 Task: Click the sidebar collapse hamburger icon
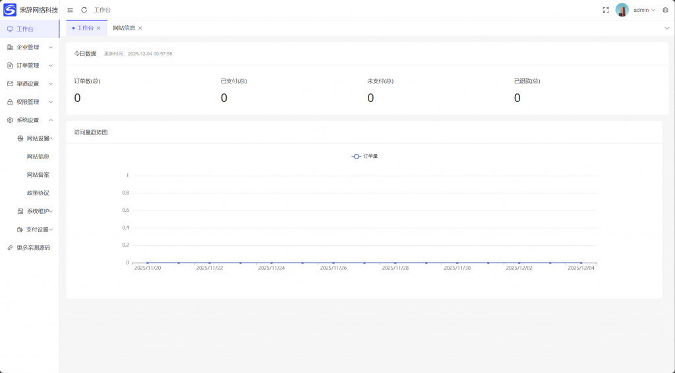(x=71, y=10)
